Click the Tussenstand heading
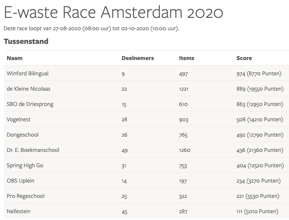The height and width of the screenshot is (220, 289). 26,42
